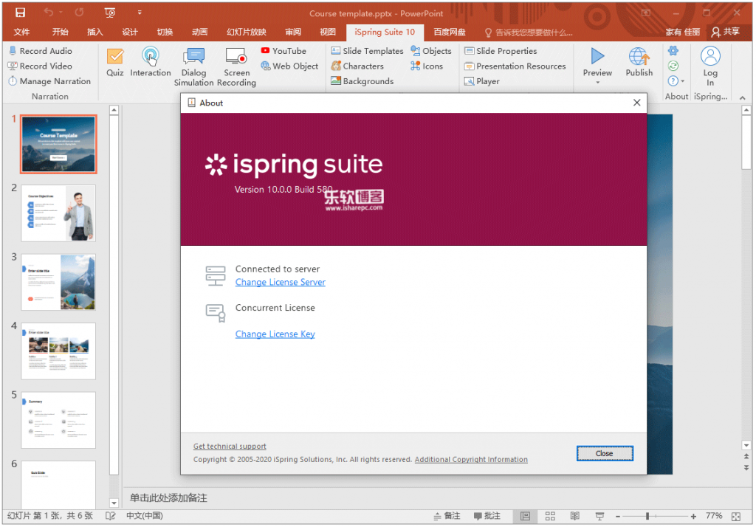Open Dialog Simulation editor
This screenshot has width=756, height=527.
tap(194, 66)
